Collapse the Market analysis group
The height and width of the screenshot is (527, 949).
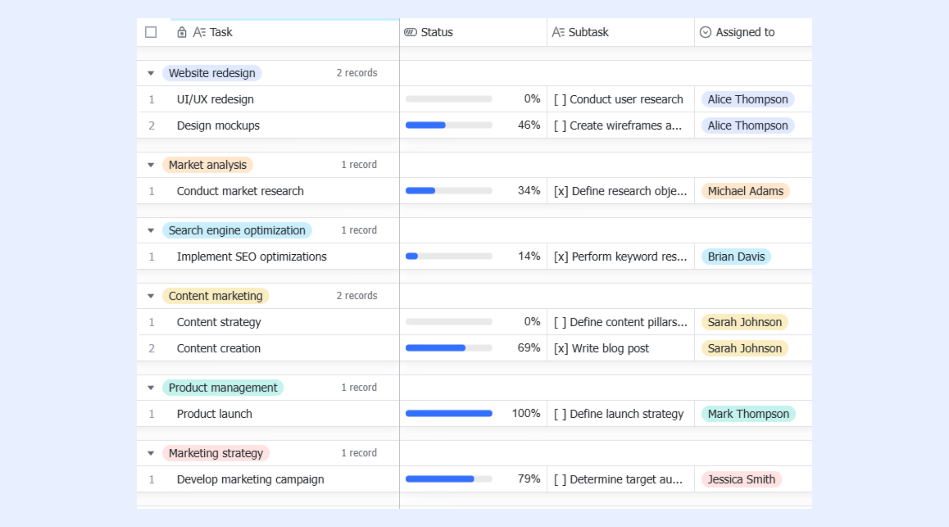151,165
